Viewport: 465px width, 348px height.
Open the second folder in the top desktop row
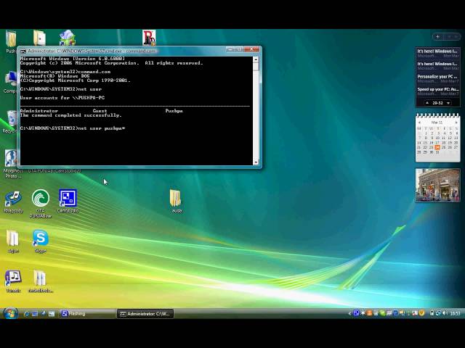click(x=39, y=38)
